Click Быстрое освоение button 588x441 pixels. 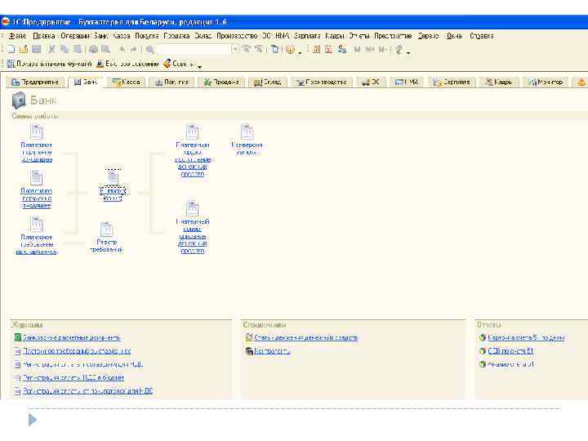tap(127, 64)
